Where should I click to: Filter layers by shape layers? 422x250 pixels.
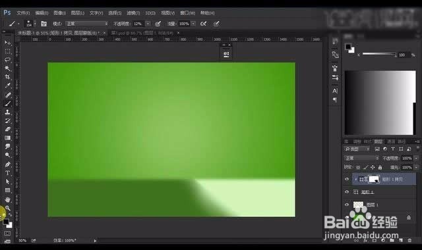(x=401, y=149)
